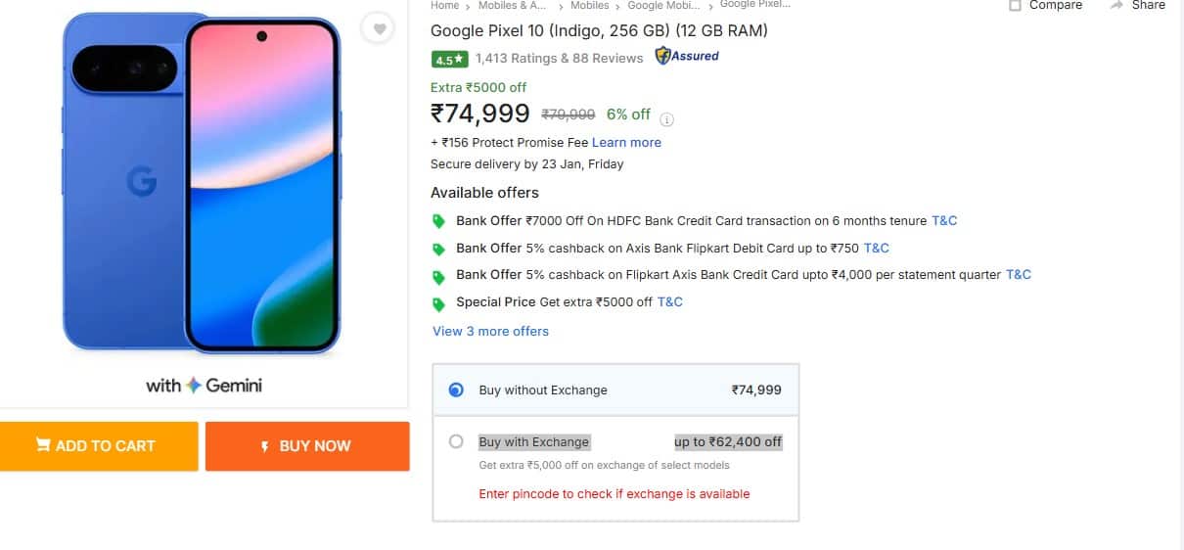
Task: Go to Mobiles breadcrumb
Action: (x=589, y=5)
